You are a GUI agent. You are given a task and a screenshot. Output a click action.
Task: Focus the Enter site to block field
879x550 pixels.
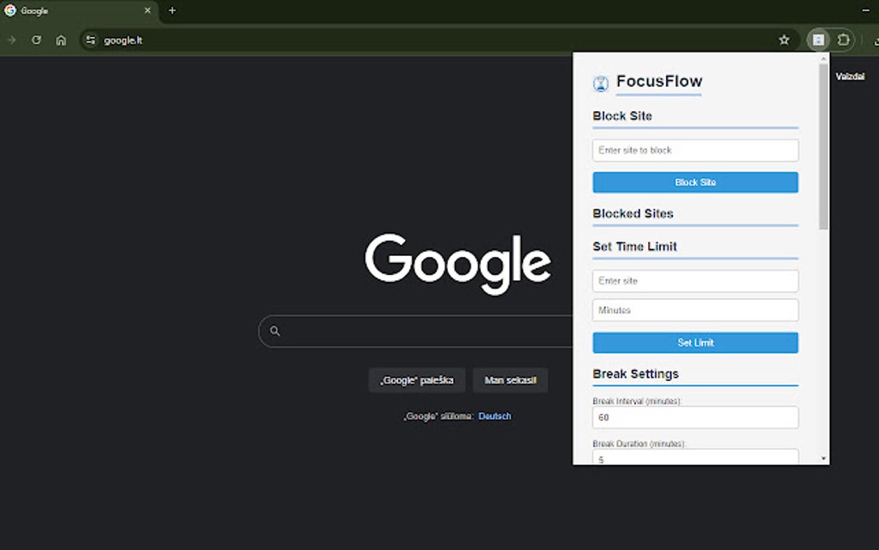695,150
